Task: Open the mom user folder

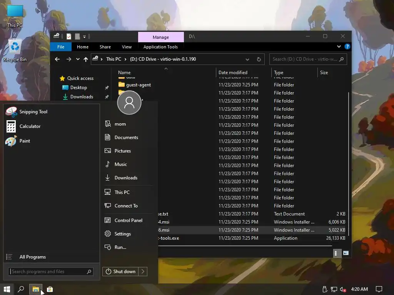Action: pos(129,124)
